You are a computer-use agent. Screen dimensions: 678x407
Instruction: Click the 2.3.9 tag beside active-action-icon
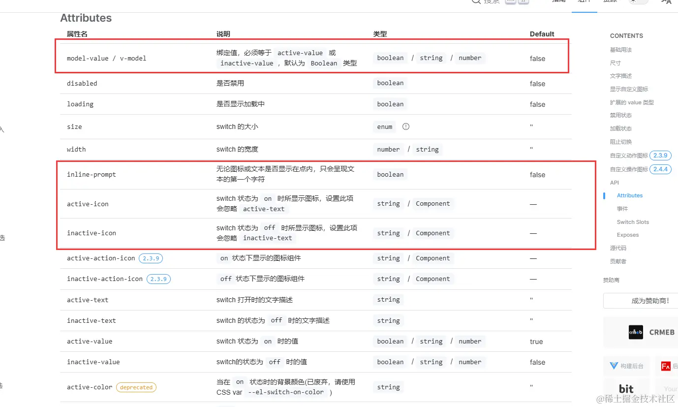click(151, 258)
